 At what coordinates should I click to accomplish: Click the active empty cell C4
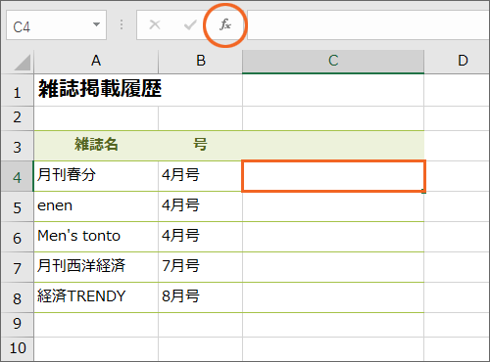pos(333,176)
